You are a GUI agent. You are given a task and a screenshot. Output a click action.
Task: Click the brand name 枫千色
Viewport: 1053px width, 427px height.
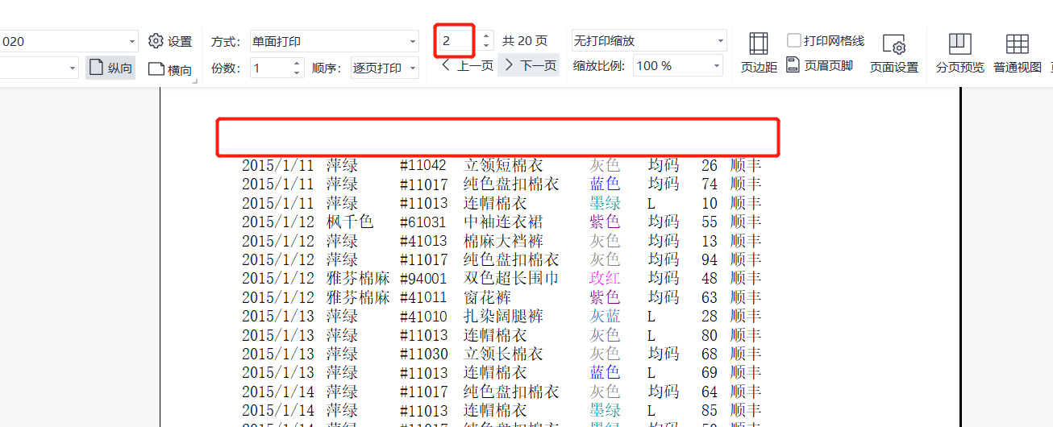[x=350, y=222]
